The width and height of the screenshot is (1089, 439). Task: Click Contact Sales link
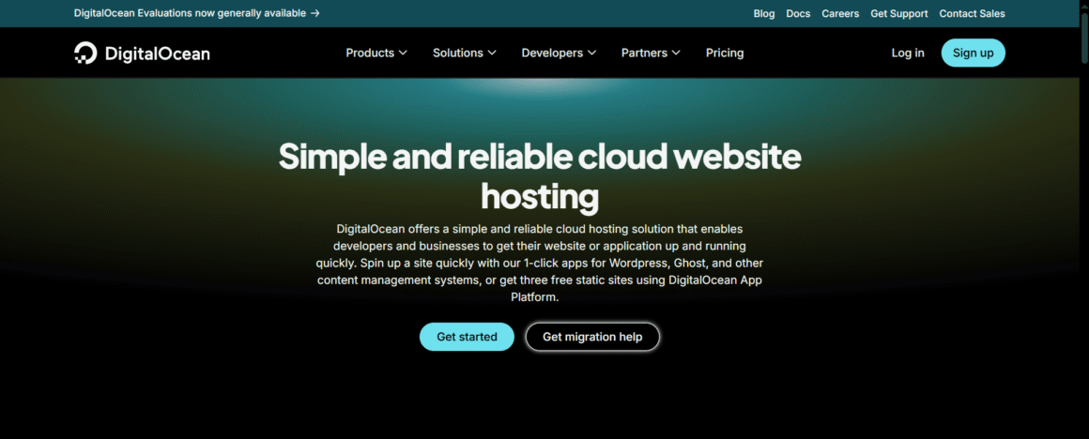(x=972, y=13)
